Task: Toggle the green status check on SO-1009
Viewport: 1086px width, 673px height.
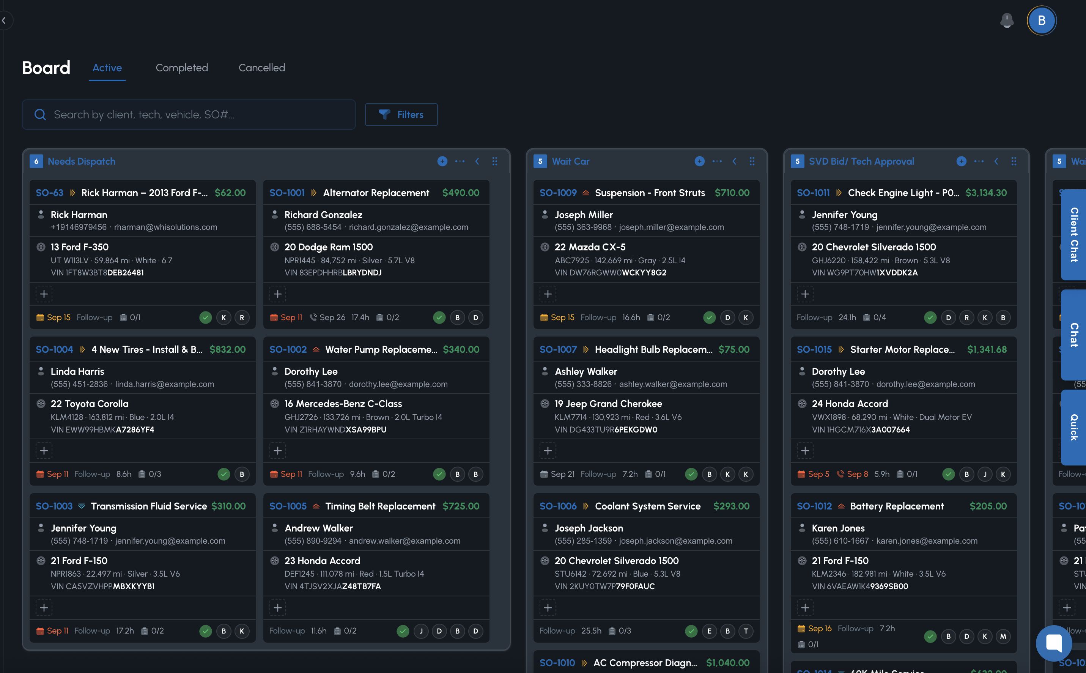Action: (710, 318)
